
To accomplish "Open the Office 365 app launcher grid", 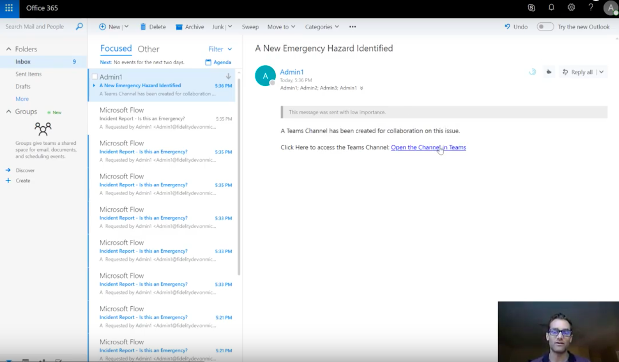I will click(x=9, y=8).
